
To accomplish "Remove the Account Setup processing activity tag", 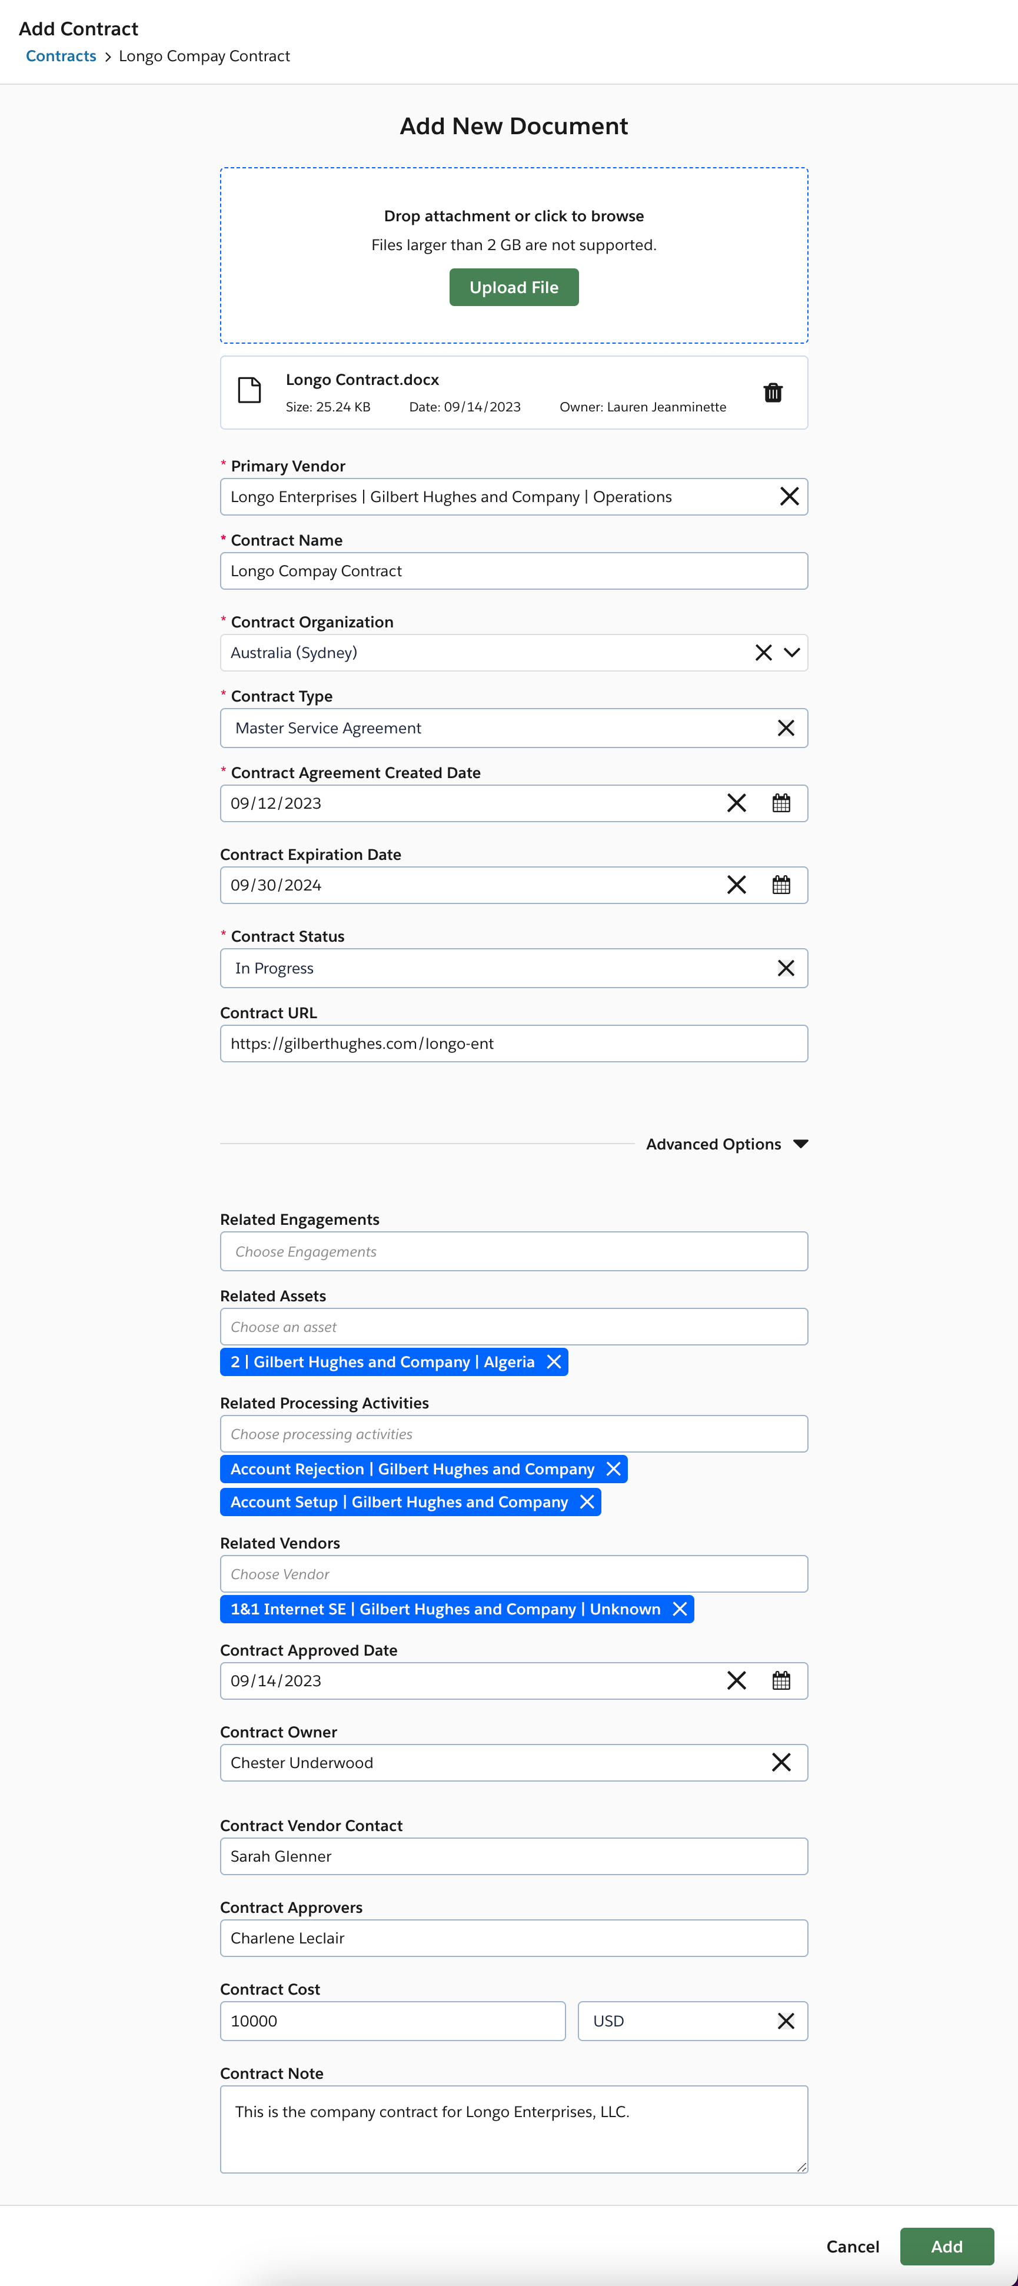I will [x=585, y=1501].
